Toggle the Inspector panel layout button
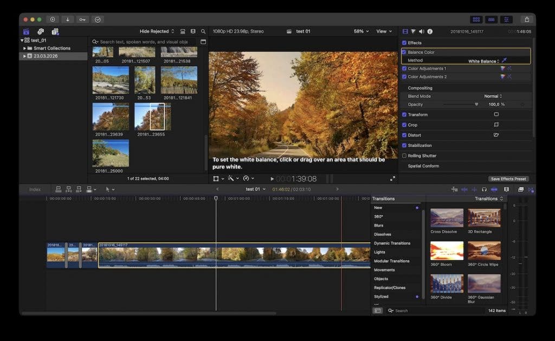The image size is (555, 341). (x=507, y=20)
